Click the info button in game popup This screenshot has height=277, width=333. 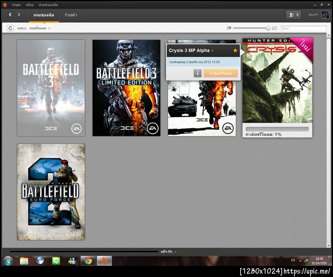pos(198,73)
